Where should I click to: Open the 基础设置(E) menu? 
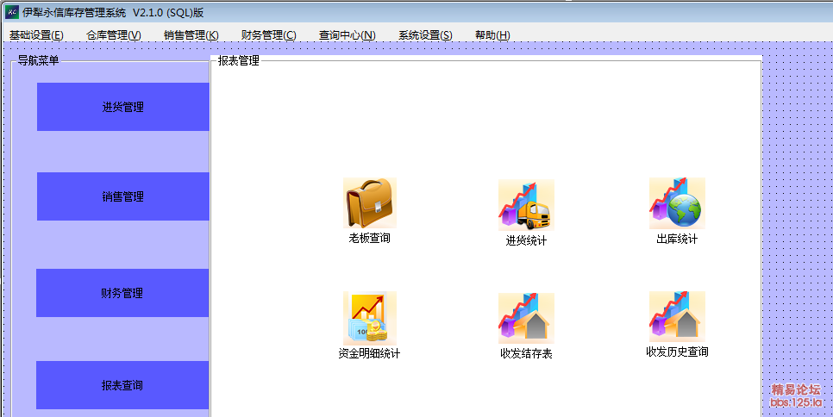(x=36, y=35)
